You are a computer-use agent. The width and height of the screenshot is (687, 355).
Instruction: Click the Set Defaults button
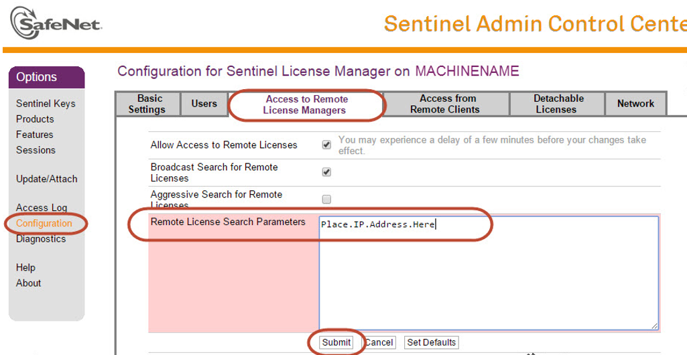[432, 342]
